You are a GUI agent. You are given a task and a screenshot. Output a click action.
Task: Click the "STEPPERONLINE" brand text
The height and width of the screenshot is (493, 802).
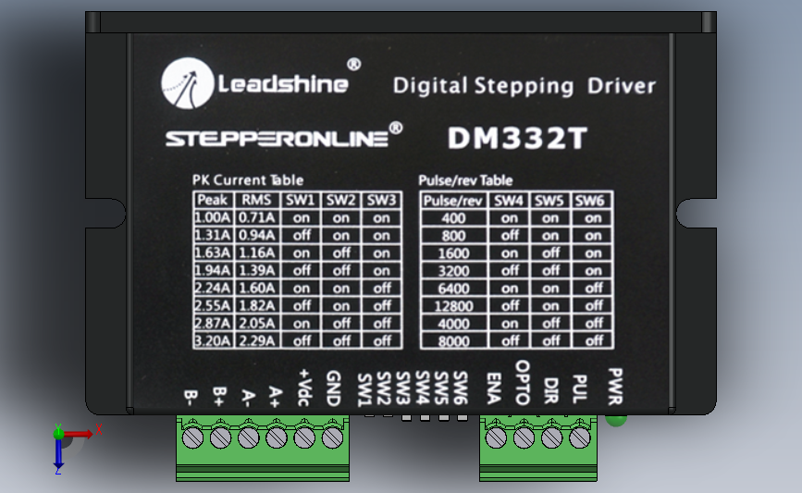point(278,139)
